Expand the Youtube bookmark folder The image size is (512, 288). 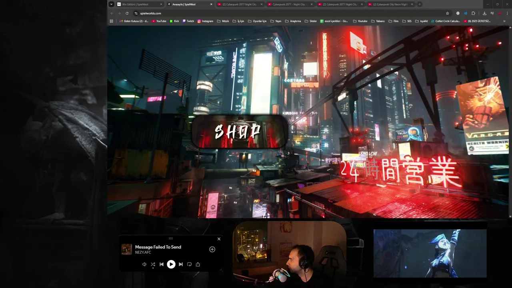click(x=360, y=21)
